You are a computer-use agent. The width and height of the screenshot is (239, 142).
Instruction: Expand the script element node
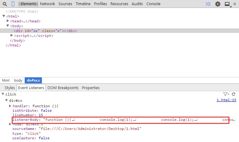click(x=11, y=35)
